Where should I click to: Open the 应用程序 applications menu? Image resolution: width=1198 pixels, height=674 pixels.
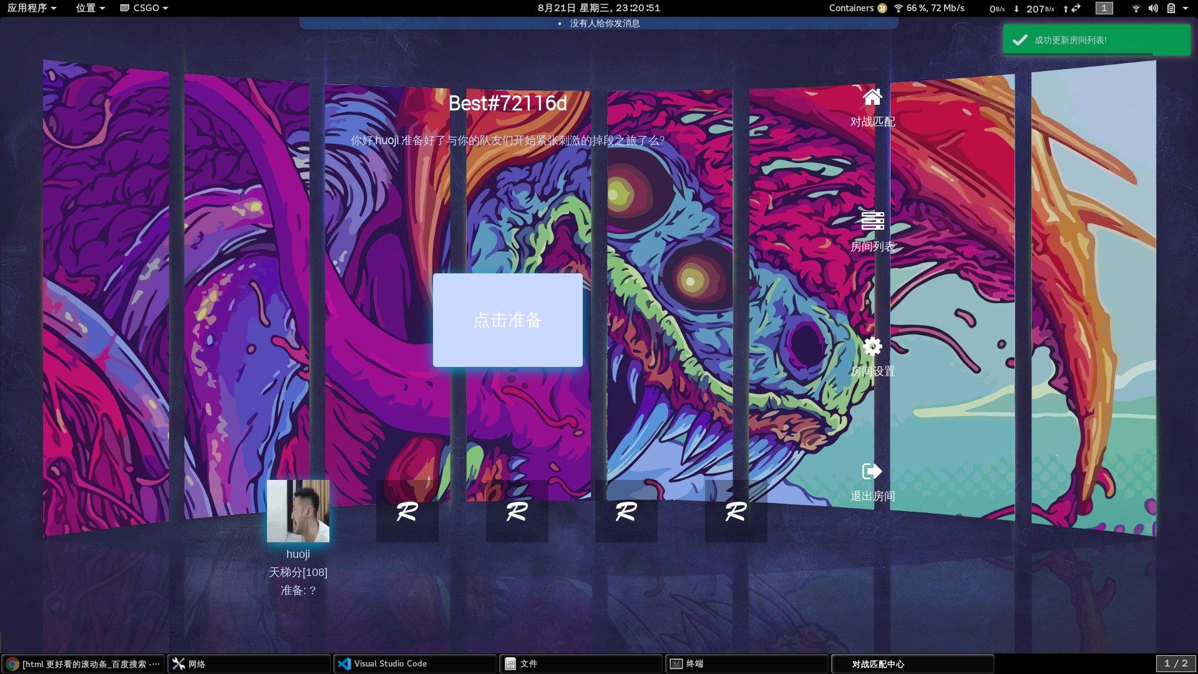click(x=32, y=8)
